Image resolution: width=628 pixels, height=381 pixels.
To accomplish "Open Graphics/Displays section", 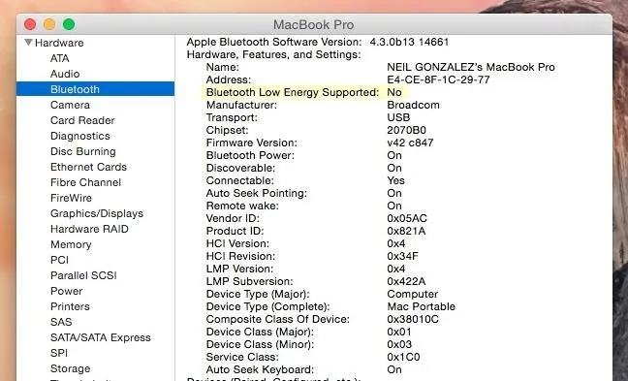I will pyautogui.click(x=97, y=213).
